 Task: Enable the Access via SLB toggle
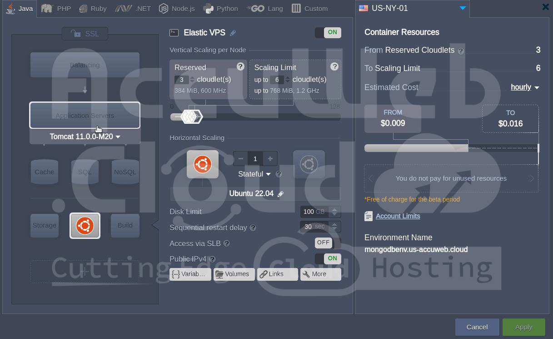pyautogui.click(x=328, y=243)
